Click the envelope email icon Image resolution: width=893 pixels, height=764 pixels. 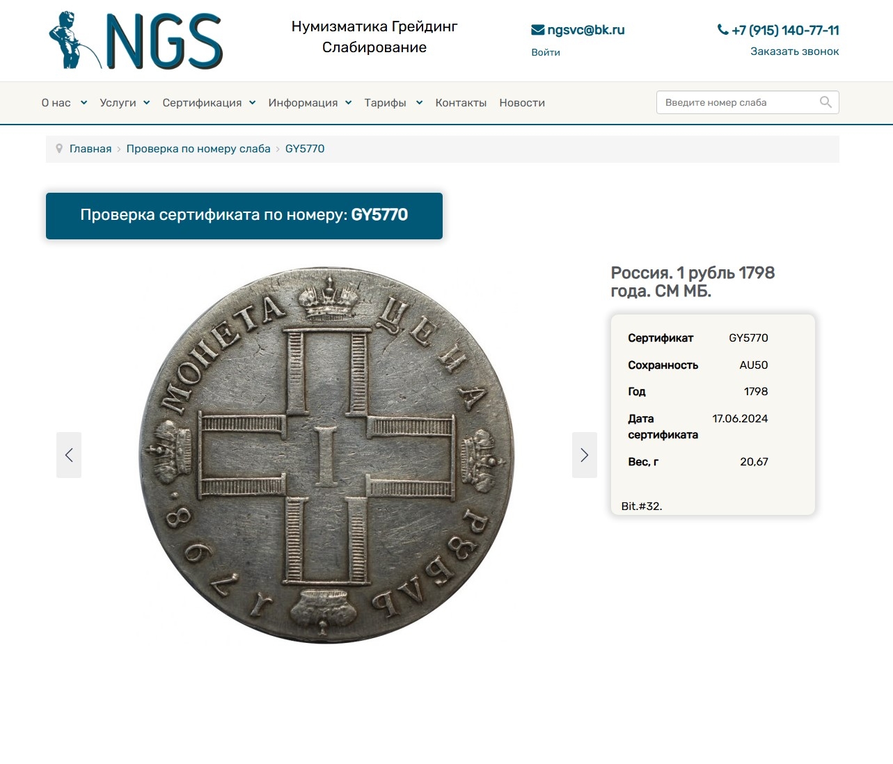click(x=537, y=30)
